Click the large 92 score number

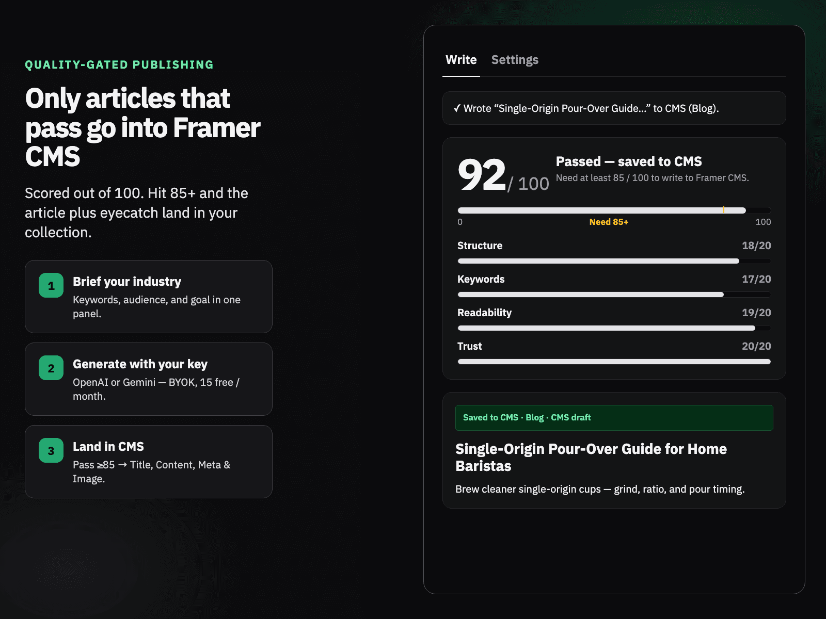pyautogui.click(x=482, y=175)
